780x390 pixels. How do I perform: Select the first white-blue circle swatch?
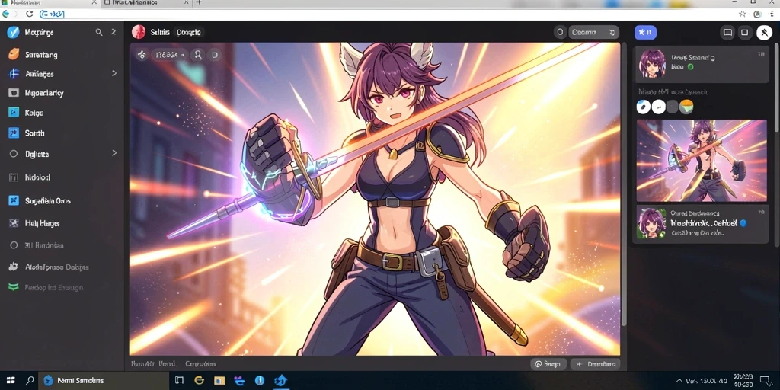[x=643, y=107]
